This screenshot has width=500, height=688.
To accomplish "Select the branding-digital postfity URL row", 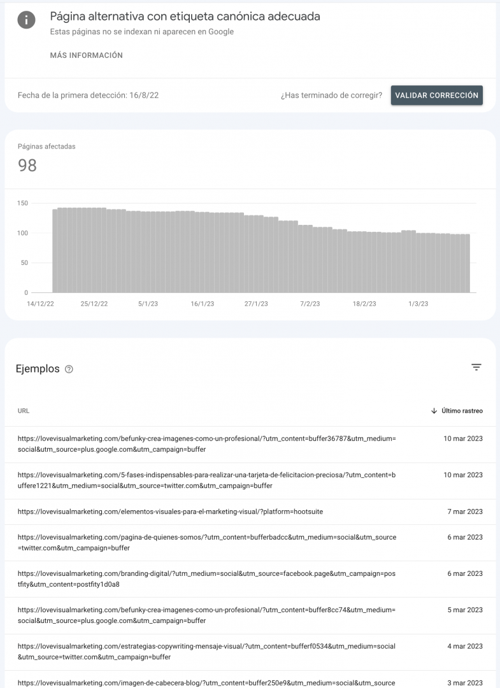I will [x=250, y=579].
